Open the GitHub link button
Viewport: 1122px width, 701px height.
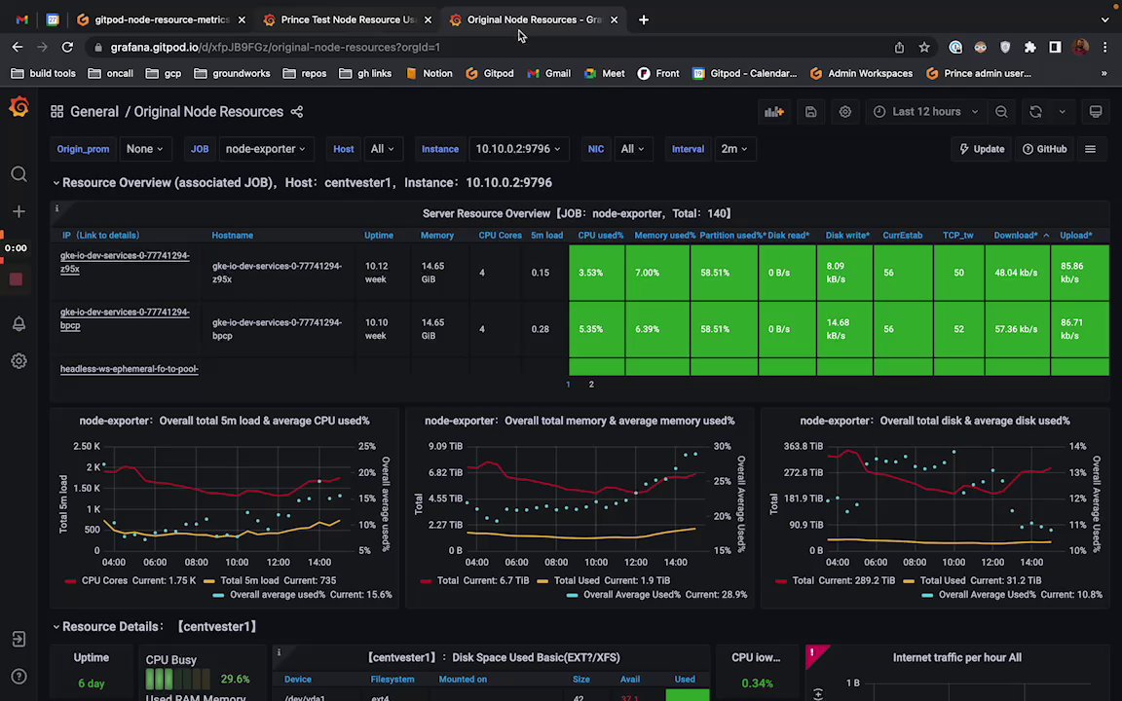1045,149
